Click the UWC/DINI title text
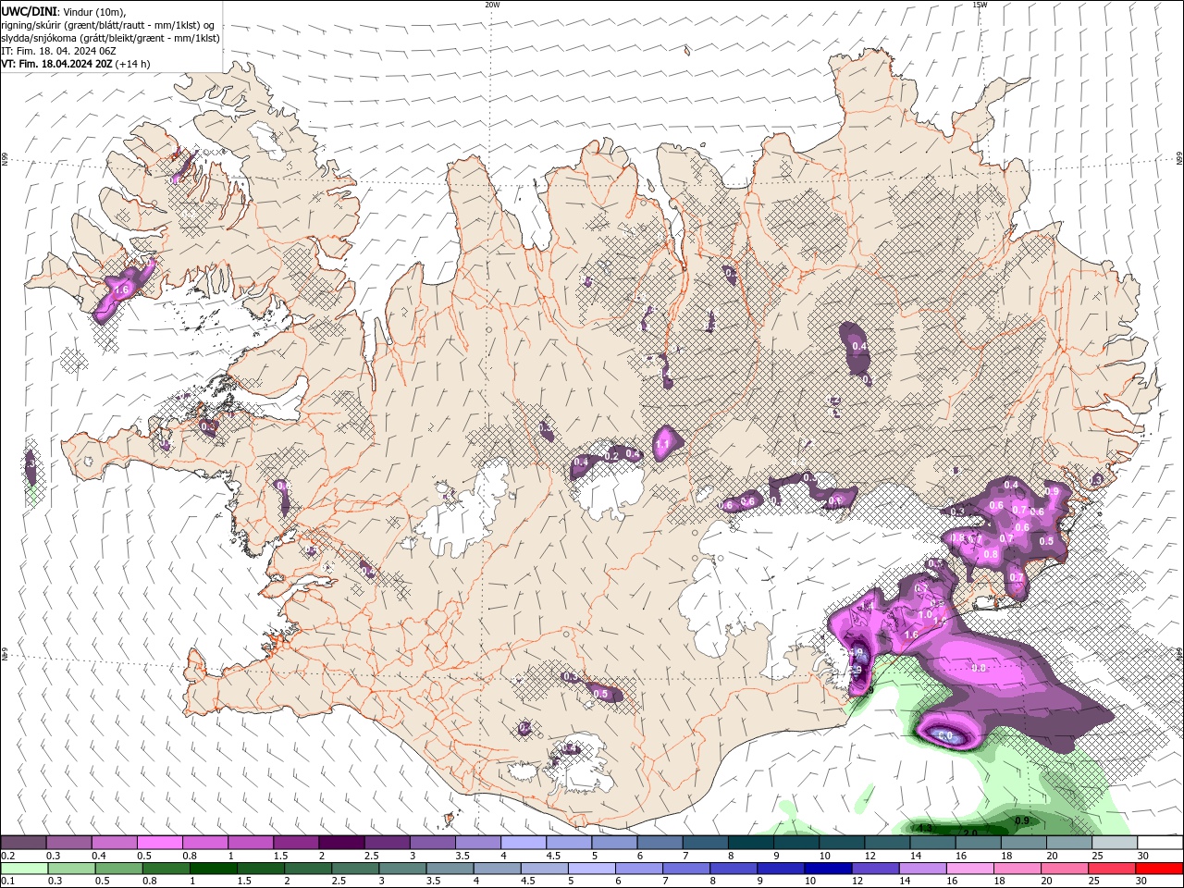 tap(28, 11)
